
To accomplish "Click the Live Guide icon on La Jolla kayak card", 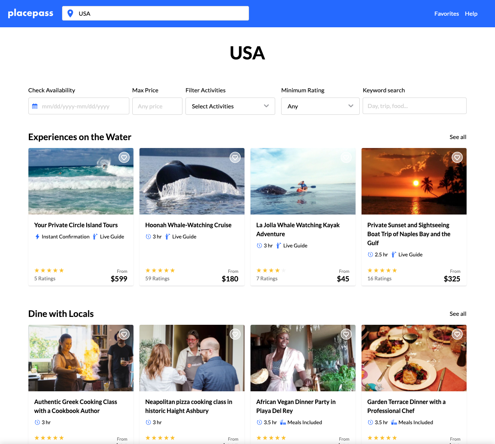I will pos(279,245).
